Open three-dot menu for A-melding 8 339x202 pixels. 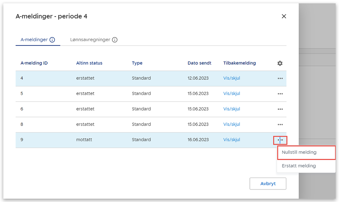tap(280, 124)
